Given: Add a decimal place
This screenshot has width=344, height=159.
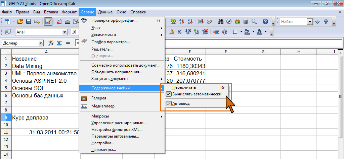Looking at the screenshot, I should coord(196,32).
